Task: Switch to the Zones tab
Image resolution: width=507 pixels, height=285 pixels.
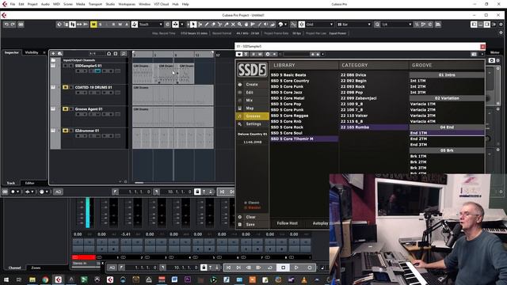Action: tap(36, 268)
